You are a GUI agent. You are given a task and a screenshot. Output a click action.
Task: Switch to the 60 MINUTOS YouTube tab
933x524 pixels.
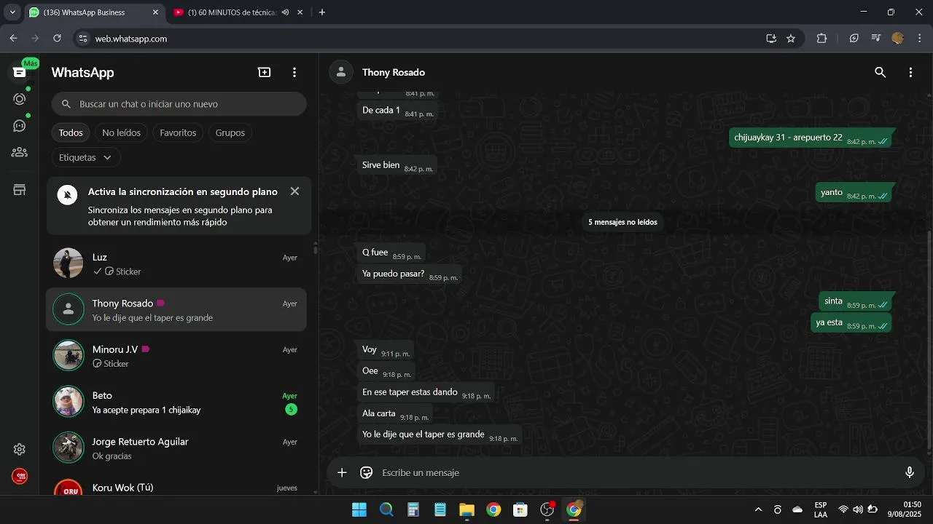point(232,12)
